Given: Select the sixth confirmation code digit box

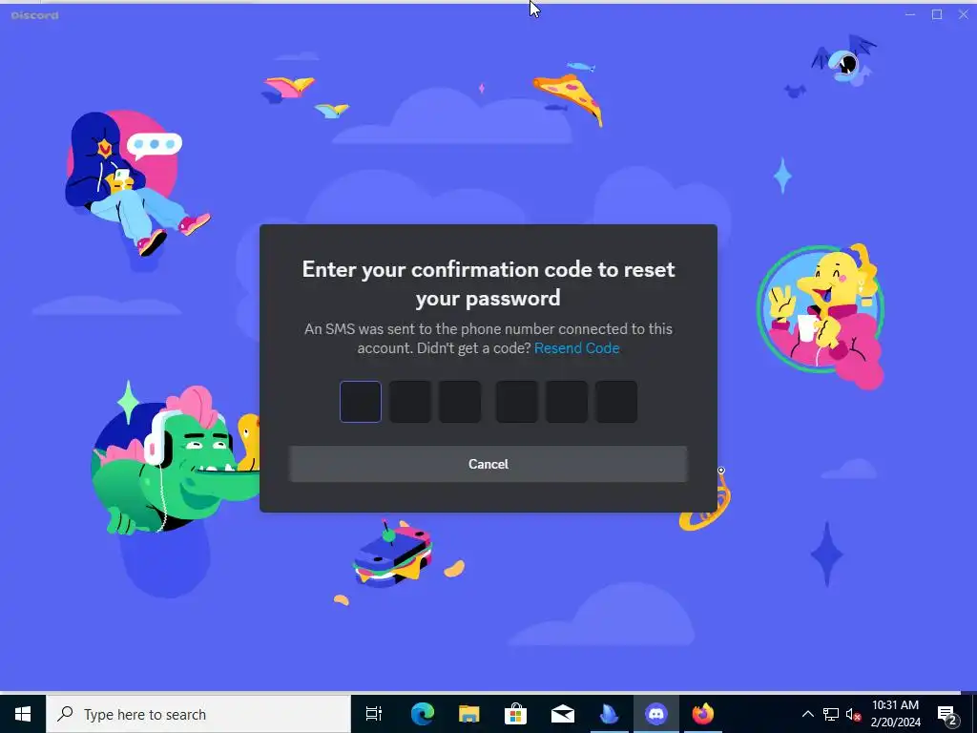Looking at the screenshot, I should point(616,402).
